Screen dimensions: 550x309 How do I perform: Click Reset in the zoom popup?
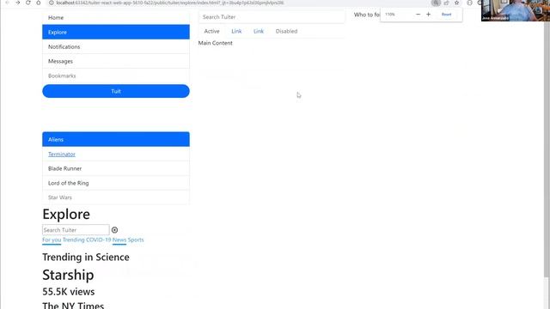pyautogui.click(x=446, y=15)
